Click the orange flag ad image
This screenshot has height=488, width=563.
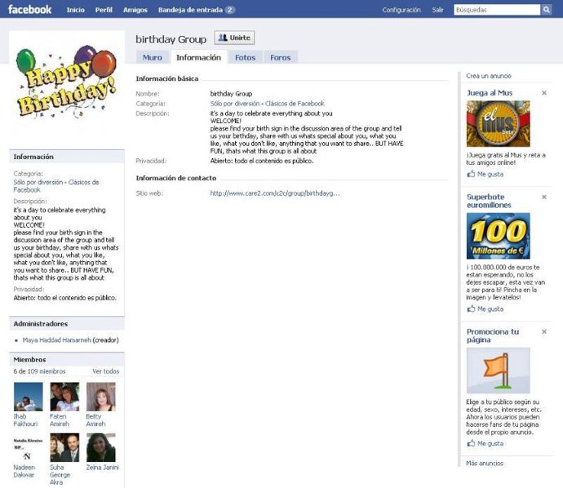tap(498, 370)
